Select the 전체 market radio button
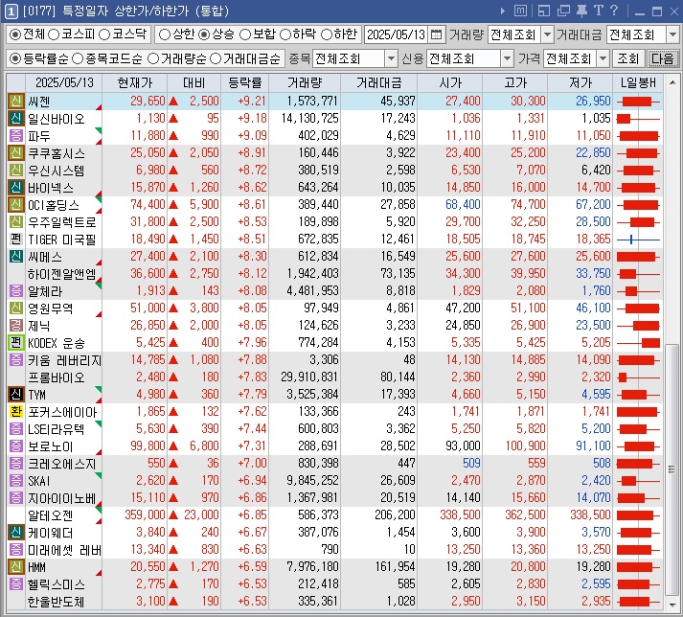The image size is (683, 617). click(15, 34)
